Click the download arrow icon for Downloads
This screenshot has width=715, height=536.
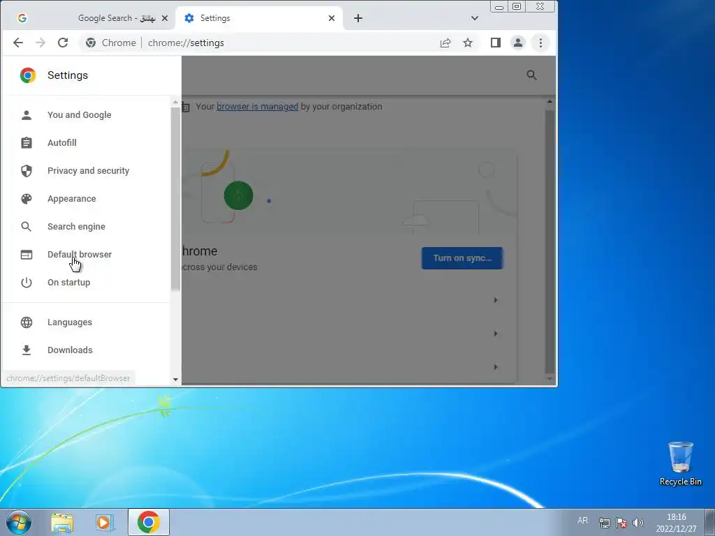coord(27,350)
